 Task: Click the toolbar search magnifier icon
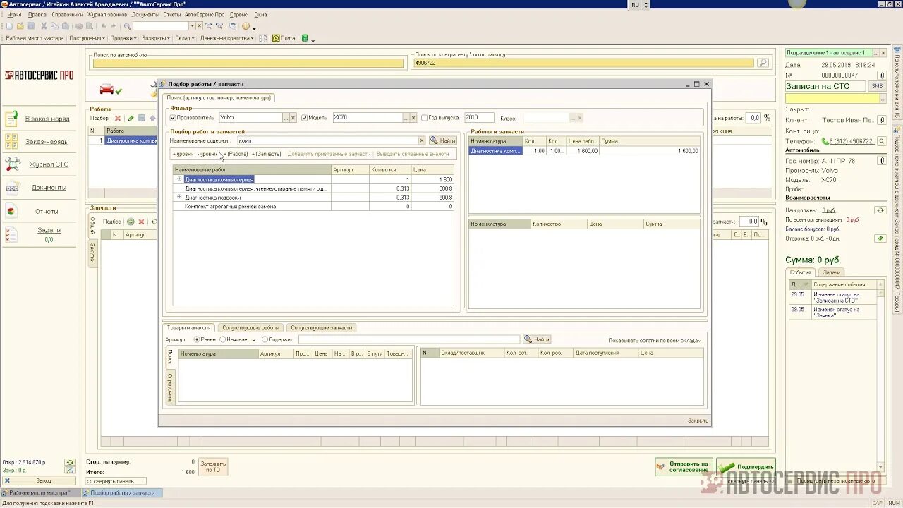128,26
